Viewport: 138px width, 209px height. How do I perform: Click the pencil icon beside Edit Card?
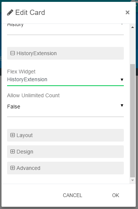point(10,12)
